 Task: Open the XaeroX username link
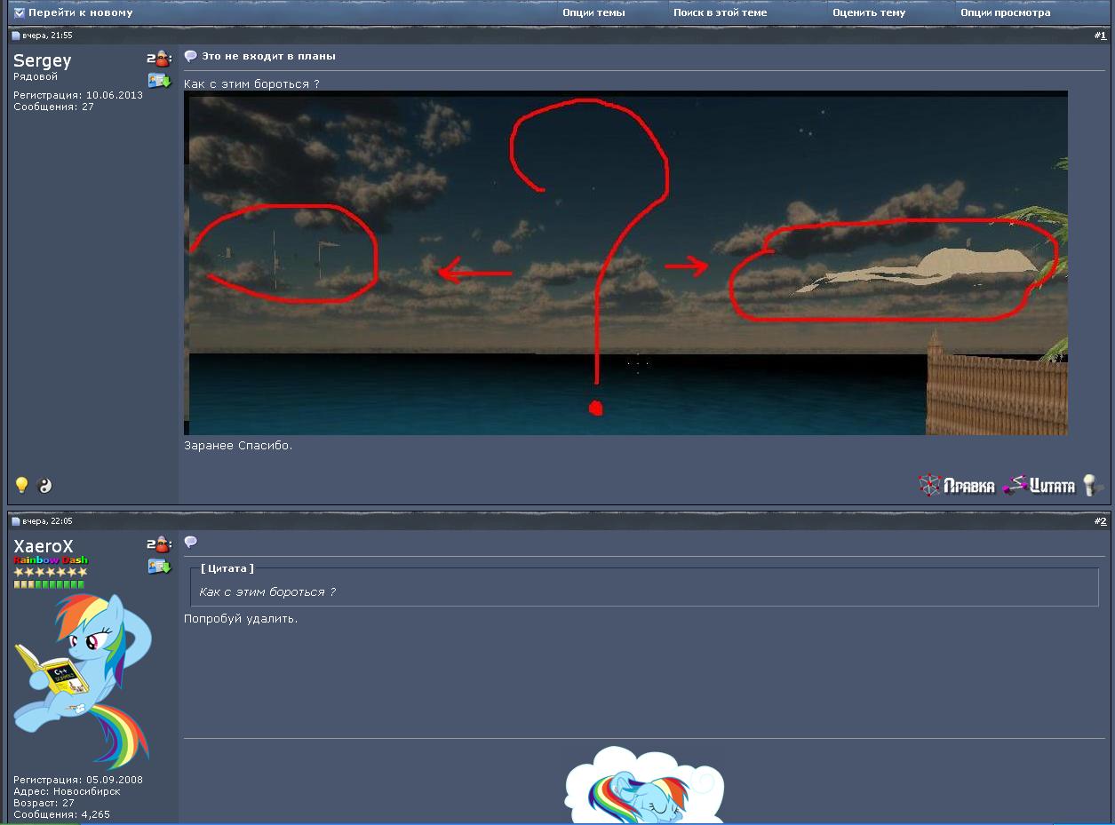coord(44,546)
